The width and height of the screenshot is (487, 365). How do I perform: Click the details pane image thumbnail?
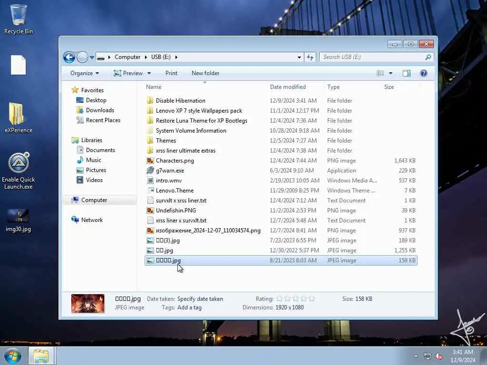[x=88, y=303]
